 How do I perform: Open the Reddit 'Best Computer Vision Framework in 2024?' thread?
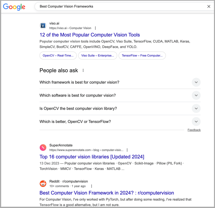pyautogui.click(x=107, y=193)
